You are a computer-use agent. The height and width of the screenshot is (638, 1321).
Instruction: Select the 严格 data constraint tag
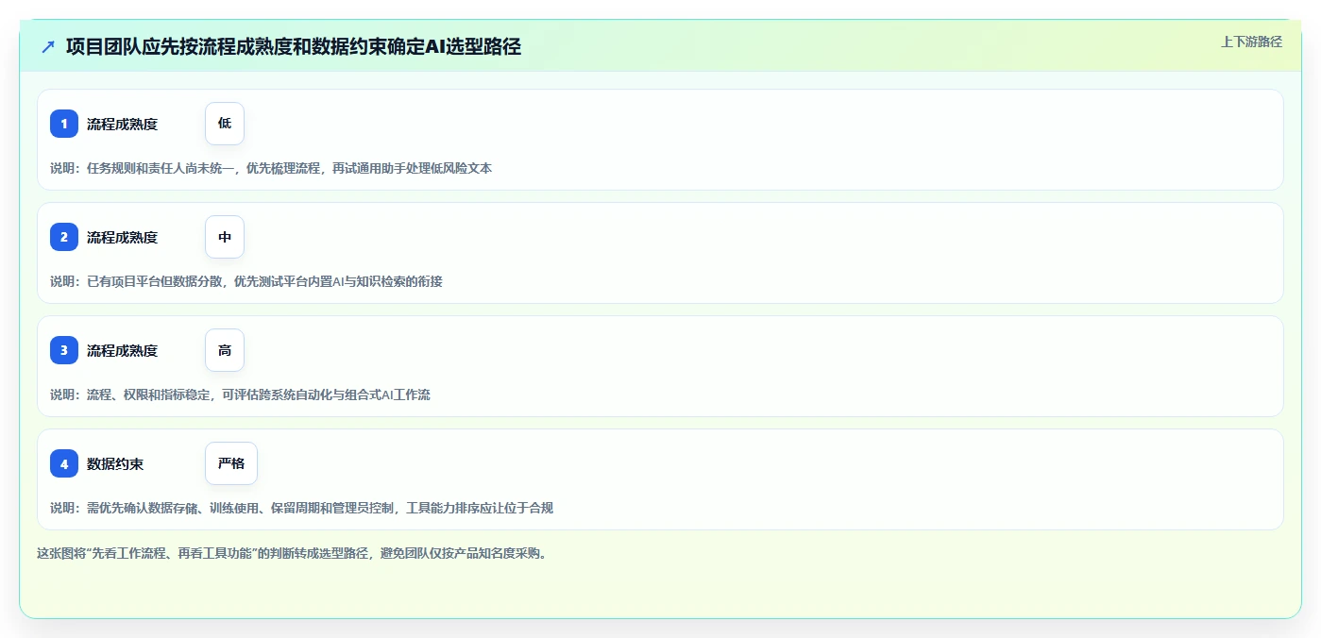(x=231, y=463)
